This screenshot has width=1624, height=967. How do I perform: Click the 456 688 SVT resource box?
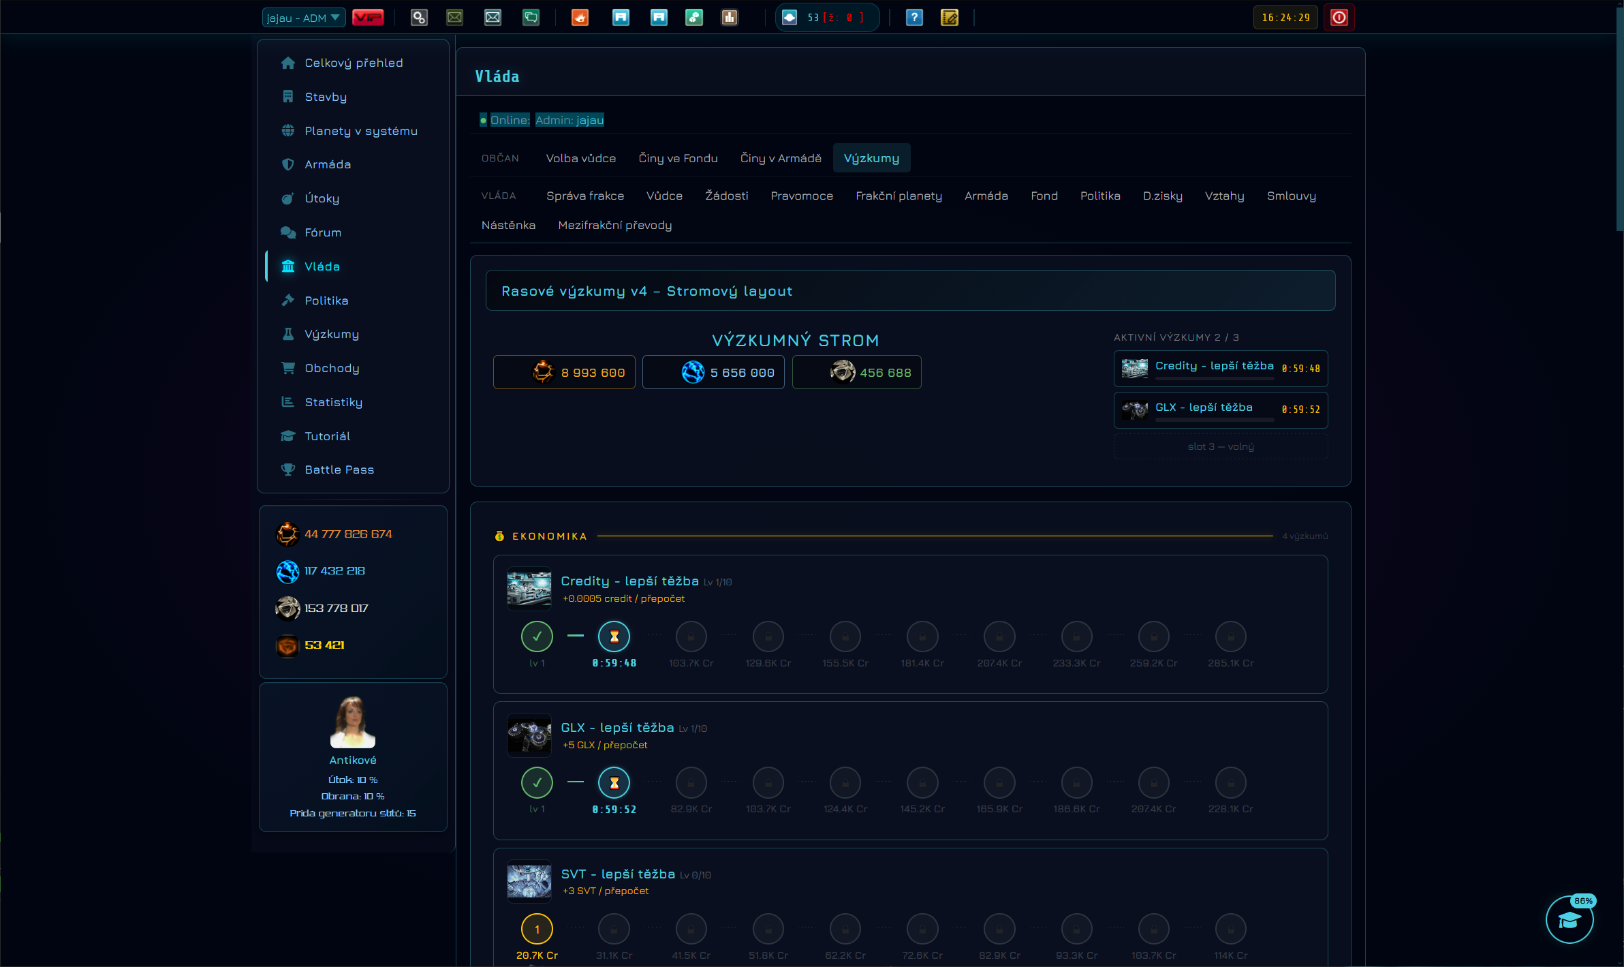(856, 372)
